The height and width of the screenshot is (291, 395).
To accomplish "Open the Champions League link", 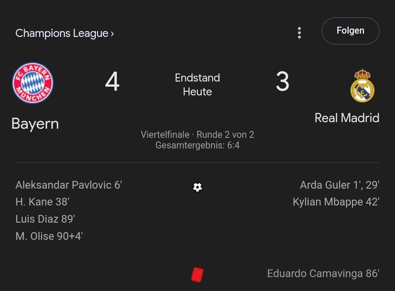I will tap(65, 33).
